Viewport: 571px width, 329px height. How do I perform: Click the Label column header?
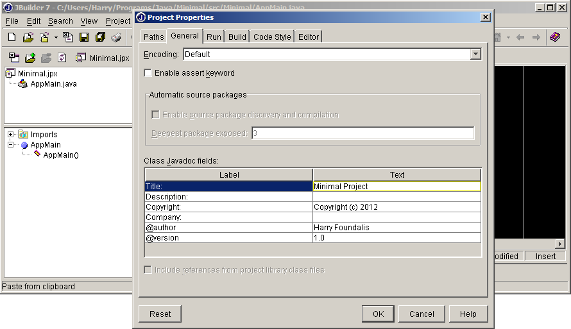tap(228, 174)
